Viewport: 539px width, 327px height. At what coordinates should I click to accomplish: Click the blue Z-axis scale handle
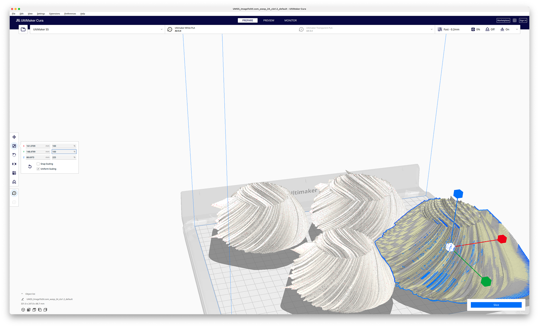tap(458, 194)
